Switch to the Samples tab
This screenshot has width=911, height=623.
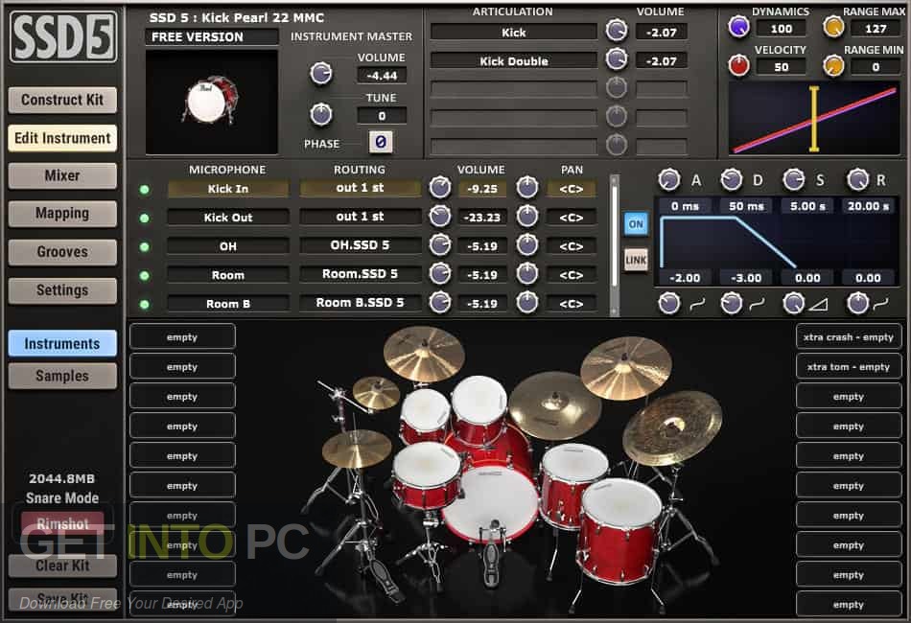pos(61,376)
